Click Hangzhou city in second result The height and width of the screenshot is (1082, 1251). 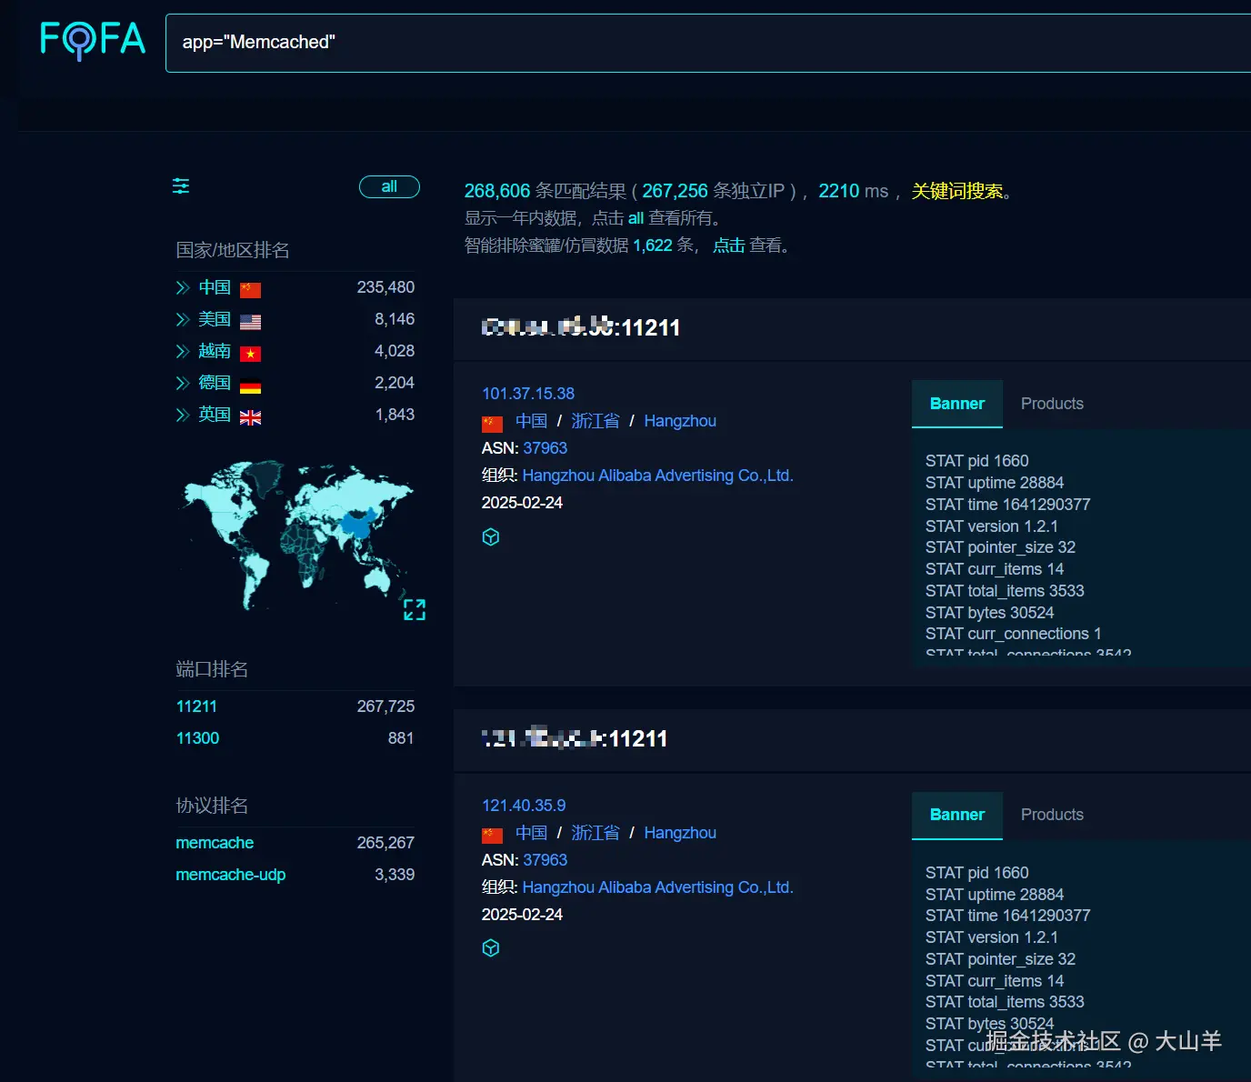680,833
